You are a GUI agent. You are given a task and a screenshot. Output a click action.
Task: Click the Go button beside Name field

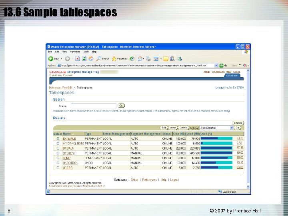click(x=121, y=106)
